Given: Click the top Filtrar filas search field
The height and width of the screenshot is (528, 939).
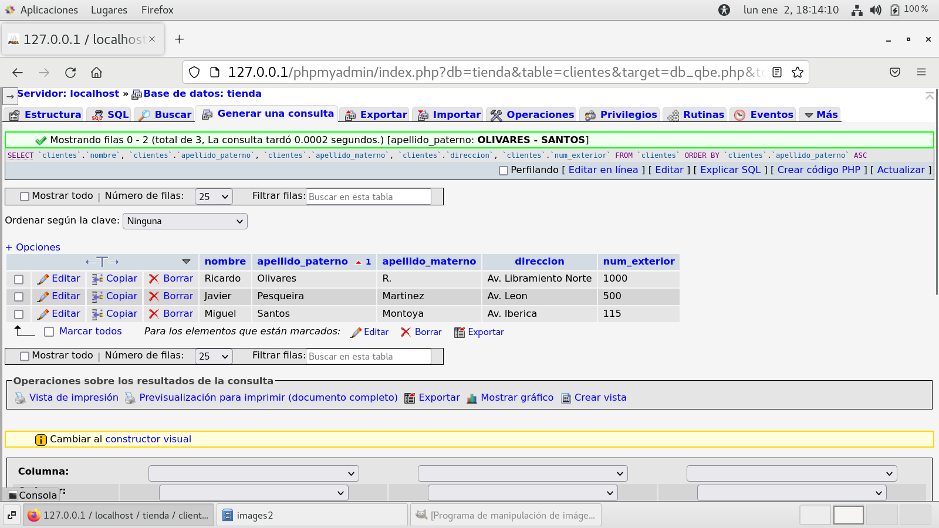Looking at the screenshot, I should tap(369, 197).
